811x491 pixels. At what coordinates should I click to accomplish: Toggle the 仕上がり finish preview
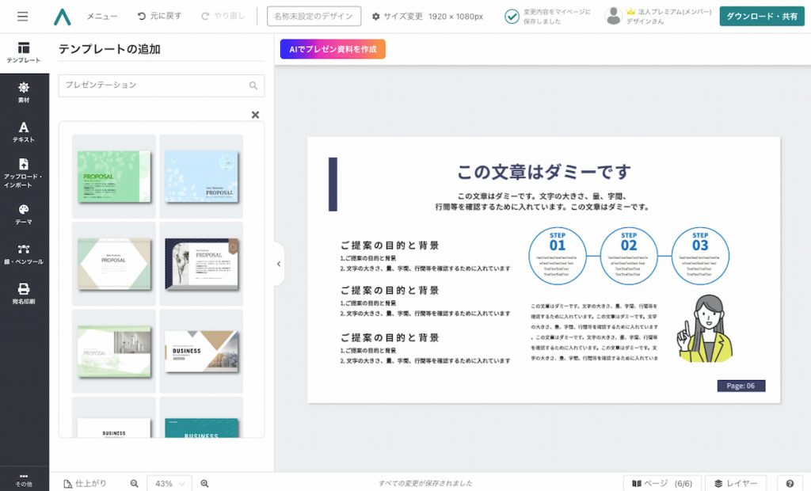pyautogui.click(x=85, y=483)
